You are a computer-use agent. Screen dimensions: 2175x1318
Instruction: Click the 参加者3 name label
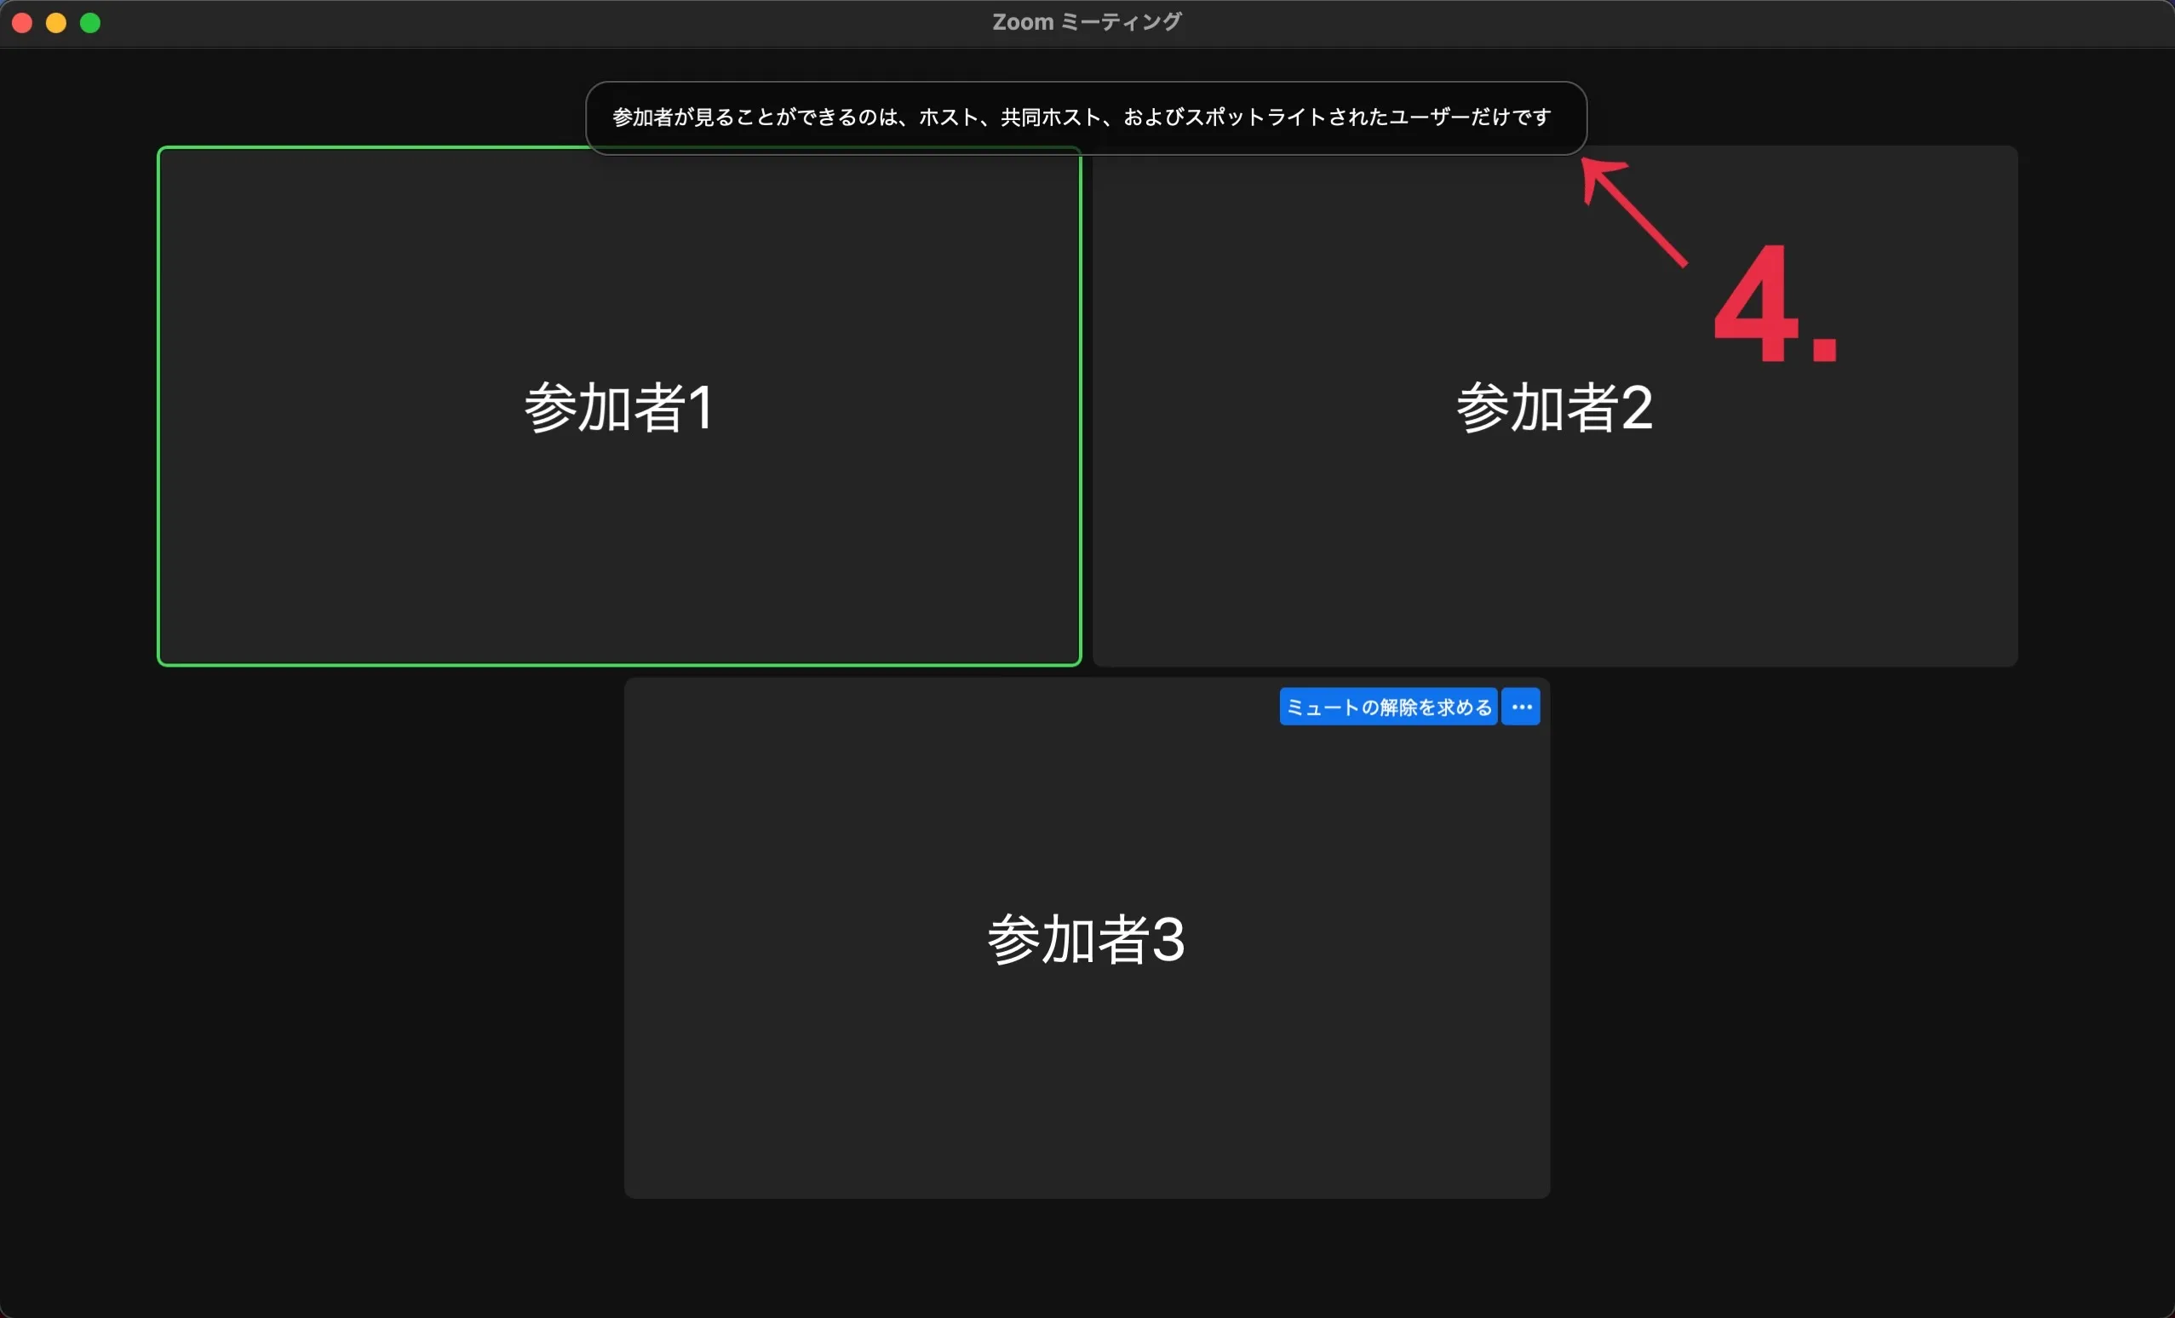pyautogui.click(x=1086, y=939)
